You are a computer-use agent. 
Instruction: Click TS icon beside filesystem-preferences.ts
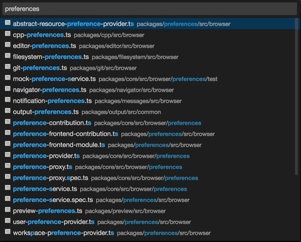[8, 55]
